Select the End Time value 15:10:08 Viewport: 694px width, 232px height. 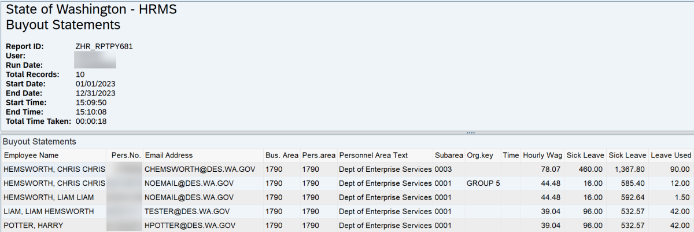(91, 112)
